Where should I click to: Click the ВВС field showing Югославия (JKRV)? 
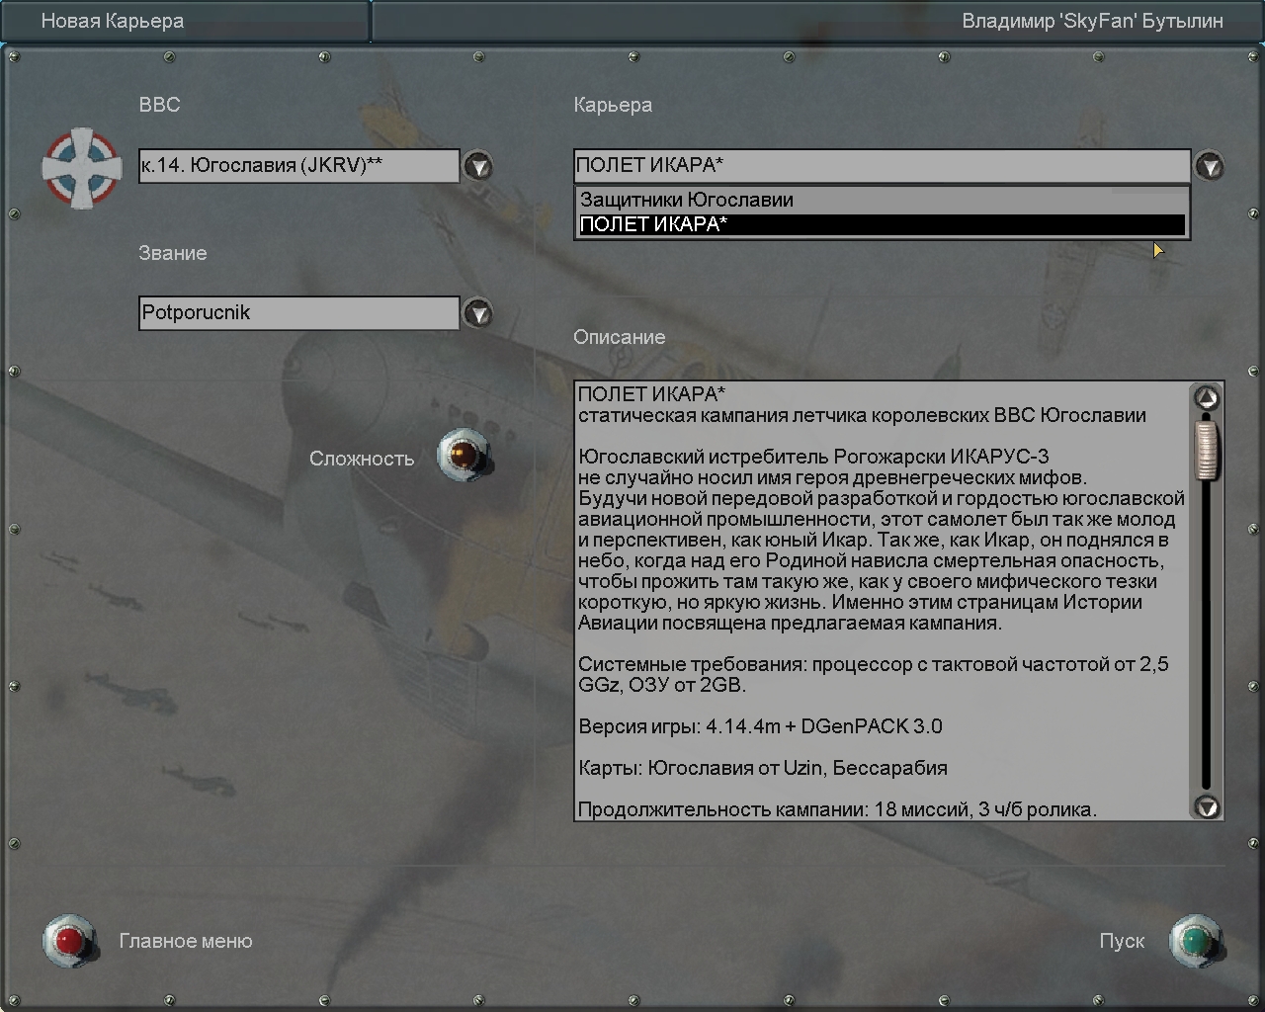point(299,166)
